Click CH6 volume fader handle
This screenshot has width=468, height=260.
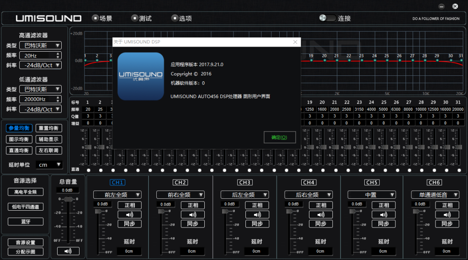[x=416, y=212]
